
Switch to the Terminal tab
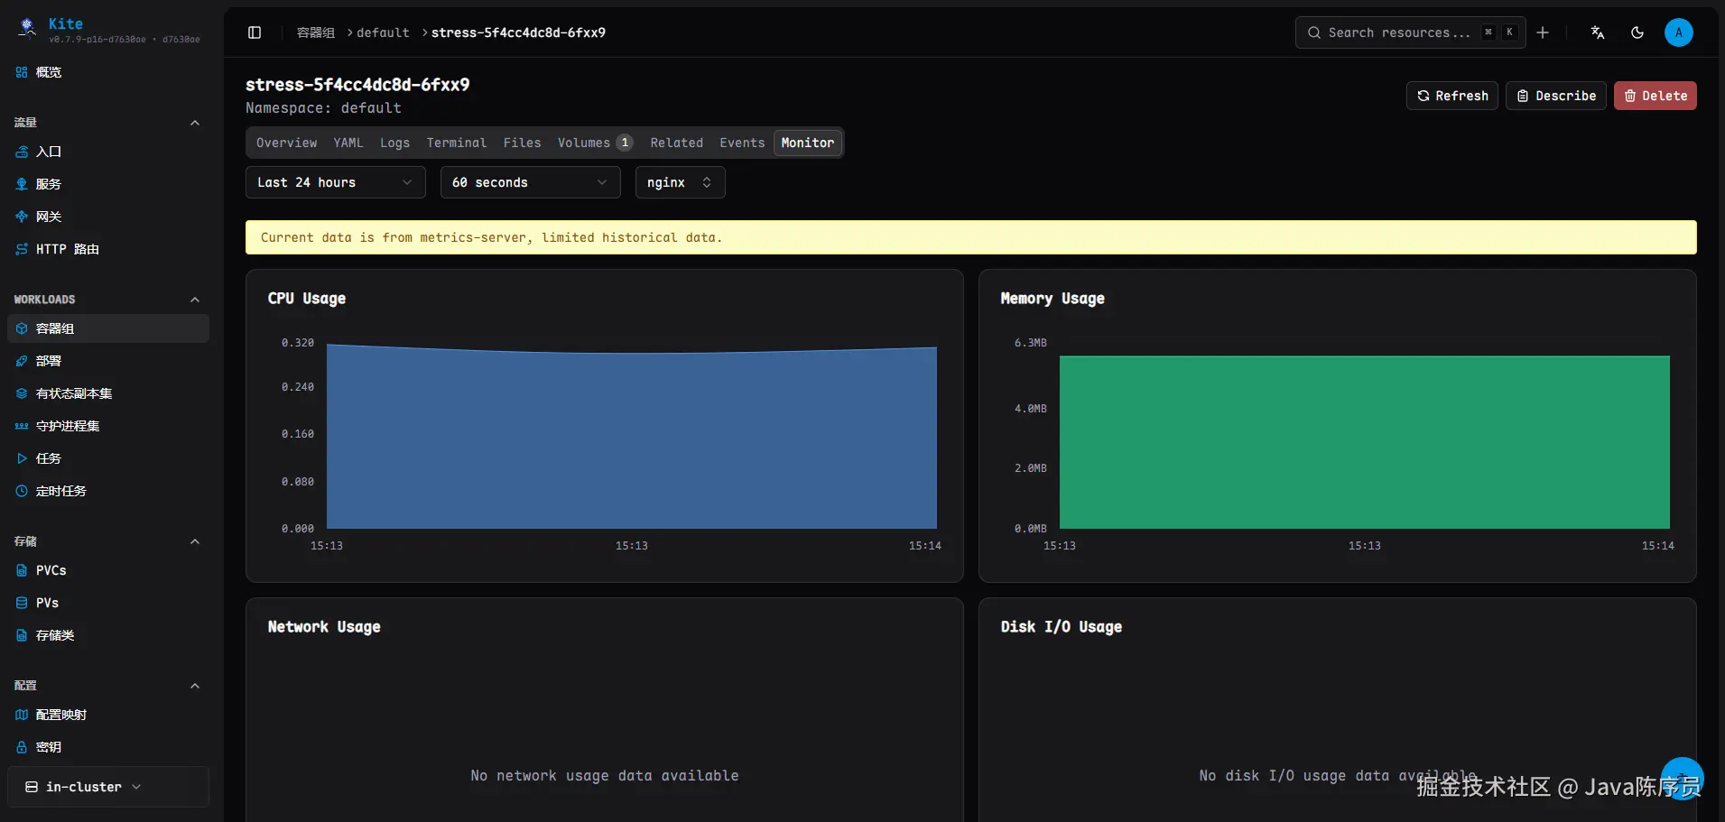pos(456,143)
